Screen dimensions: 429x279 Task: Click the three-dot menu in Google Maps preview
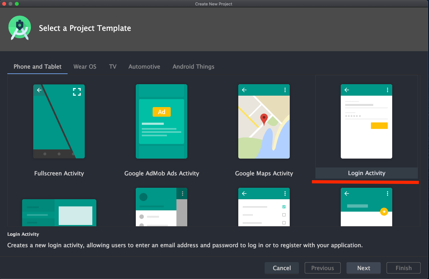coord(285,90)
